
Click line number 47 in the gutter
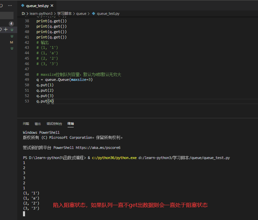pyautogui.click(x=27, y=69)
